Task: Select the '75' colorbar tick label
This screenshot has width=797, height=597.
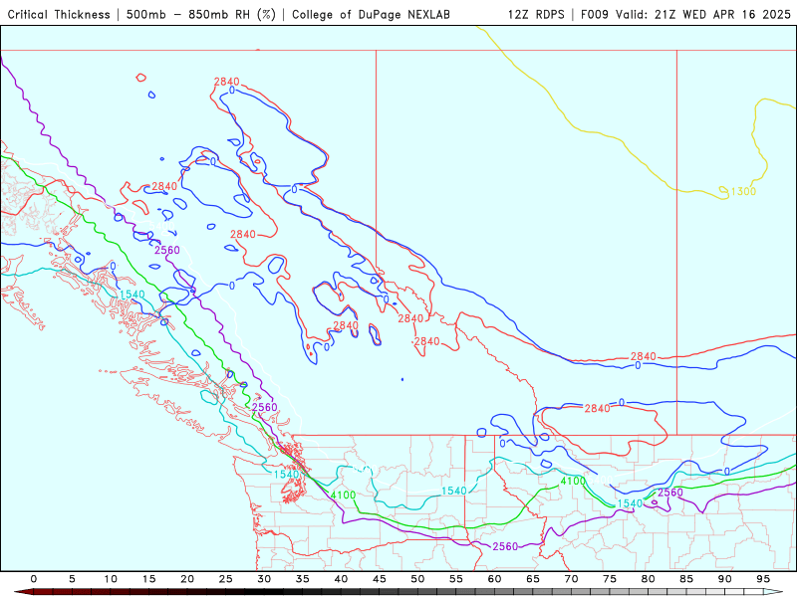Action: point(610,579)
